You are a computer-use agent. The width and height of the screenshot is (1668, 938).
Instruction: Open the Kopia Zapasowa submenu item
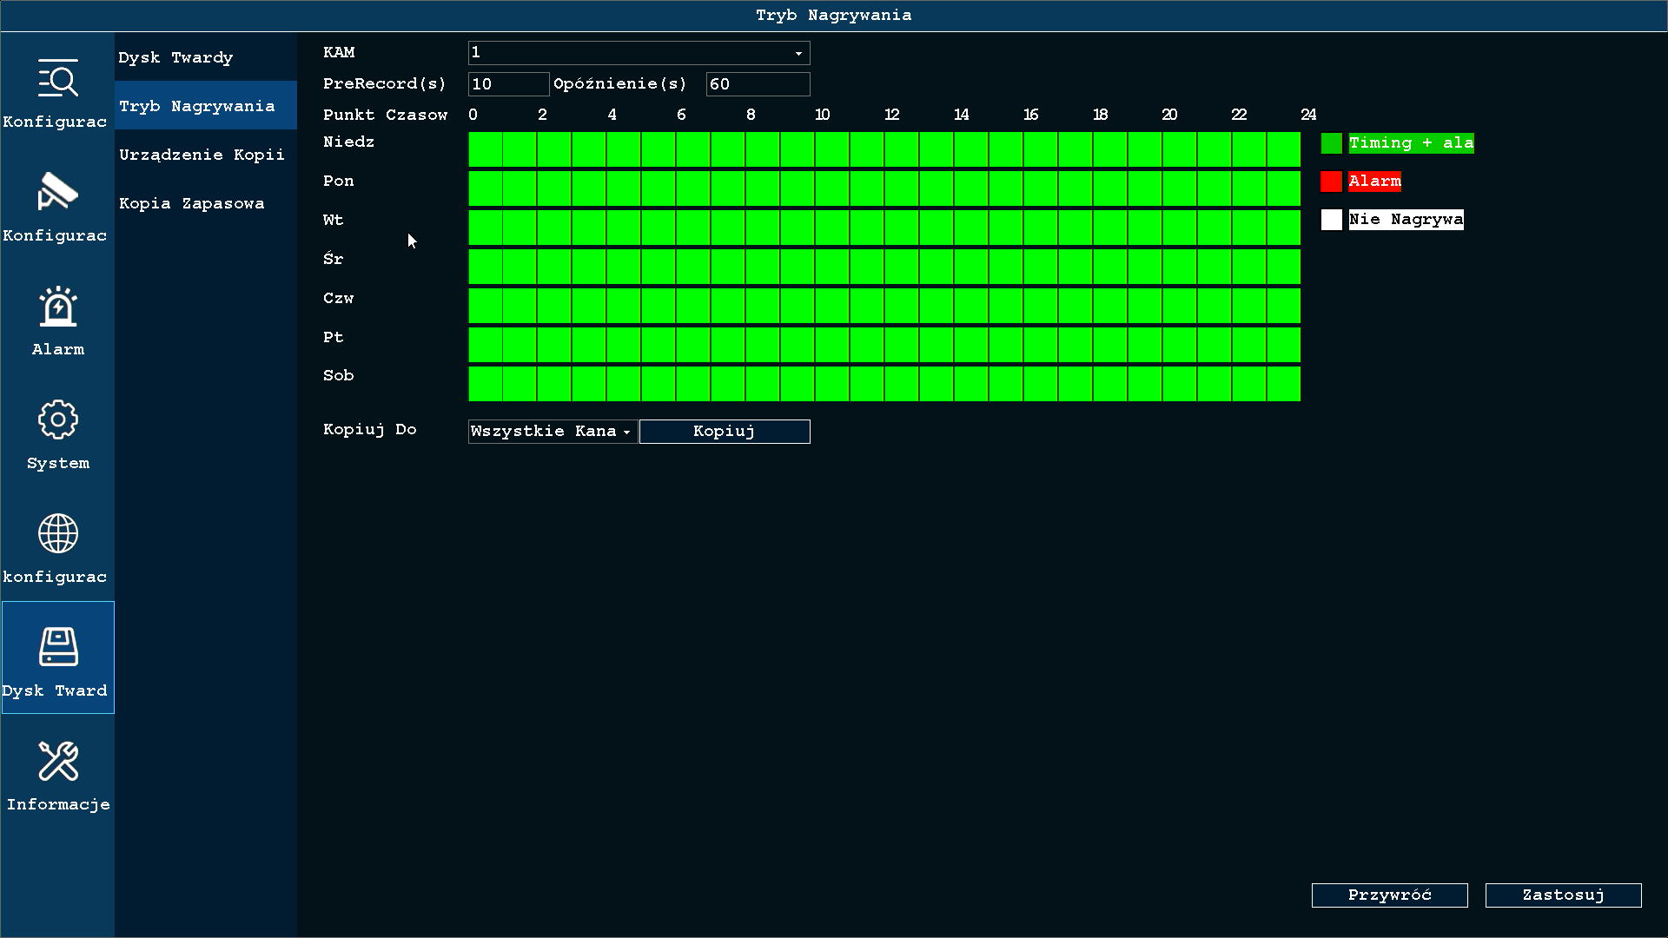[206, 203]
